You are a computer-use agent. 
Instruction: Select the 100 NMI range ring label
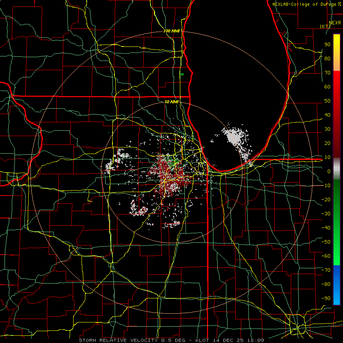click(171, 31)
